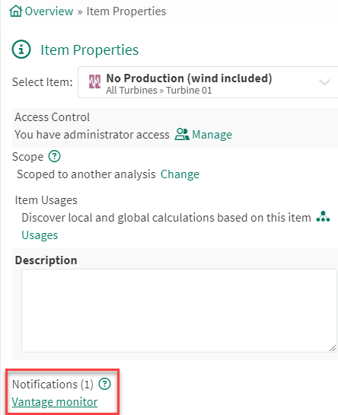Click the All Turbines » Turbine 01 path
Image resolution: width=338 pixels, height=415 pixels.
(x=159, y=91)
